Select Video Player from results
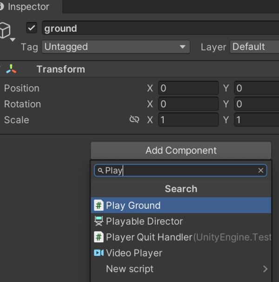Screen dimensions: 279x282 [x=181, y=253]
